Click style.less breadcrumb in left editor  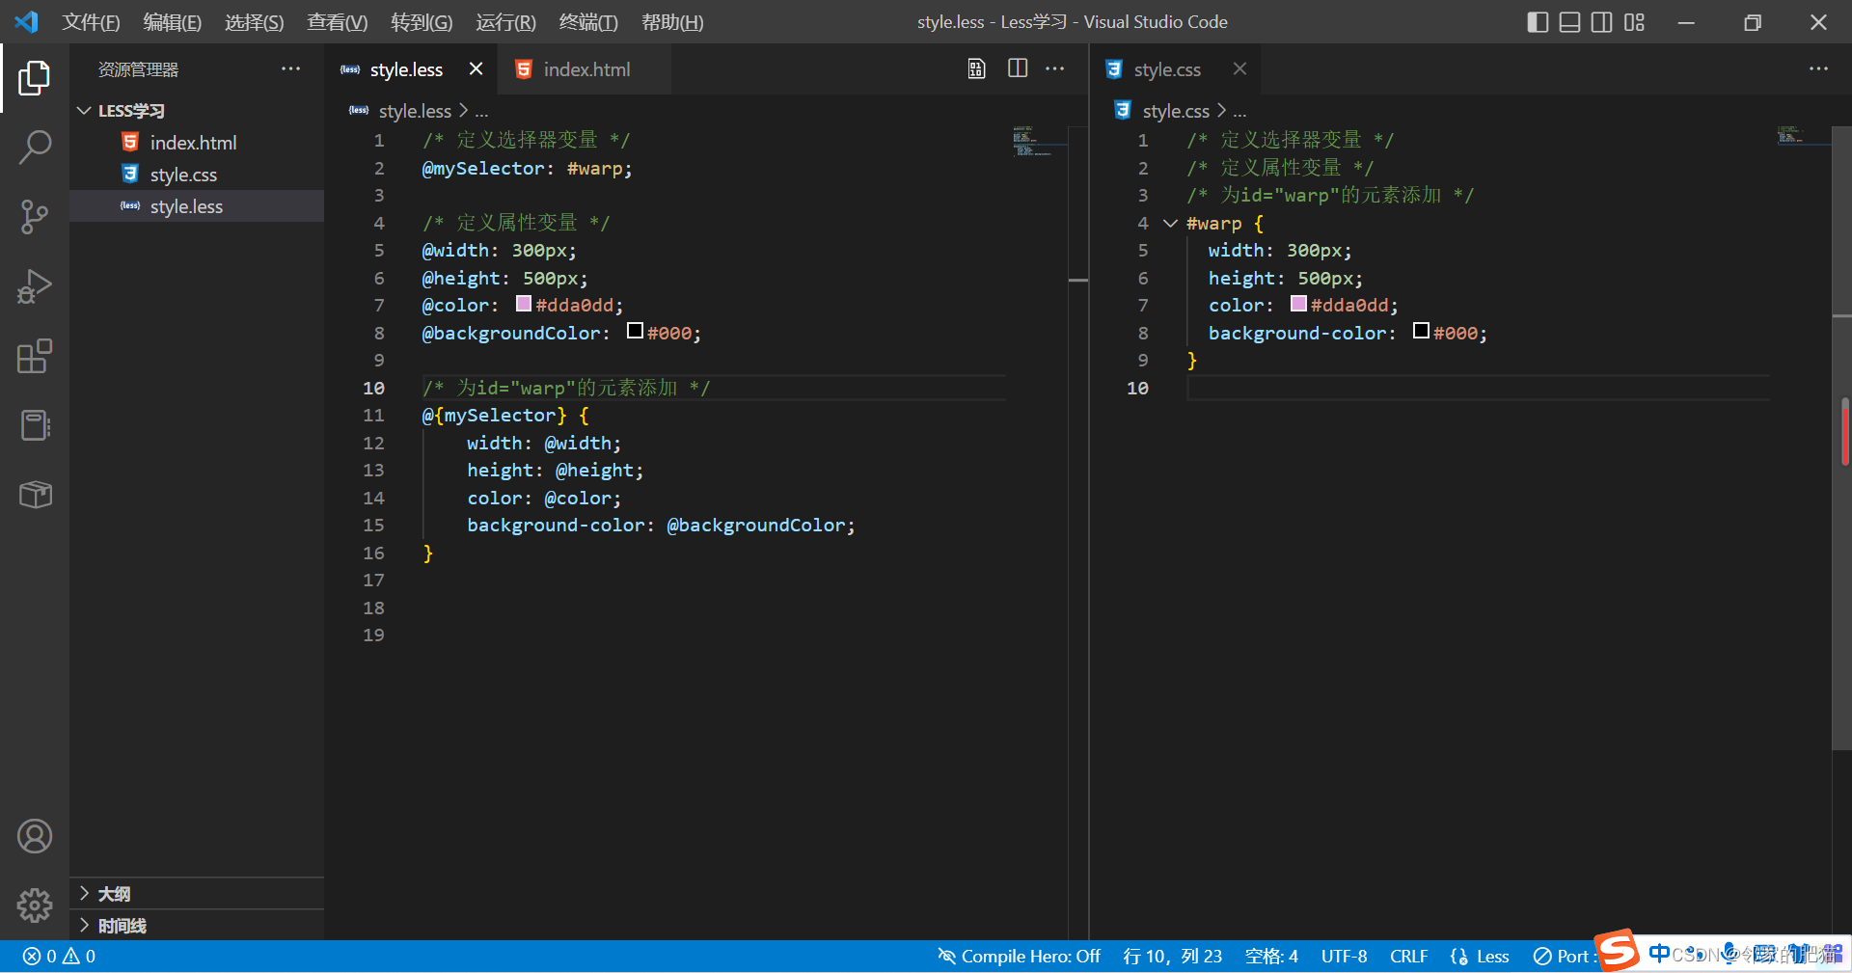click(x=415, y=111)
